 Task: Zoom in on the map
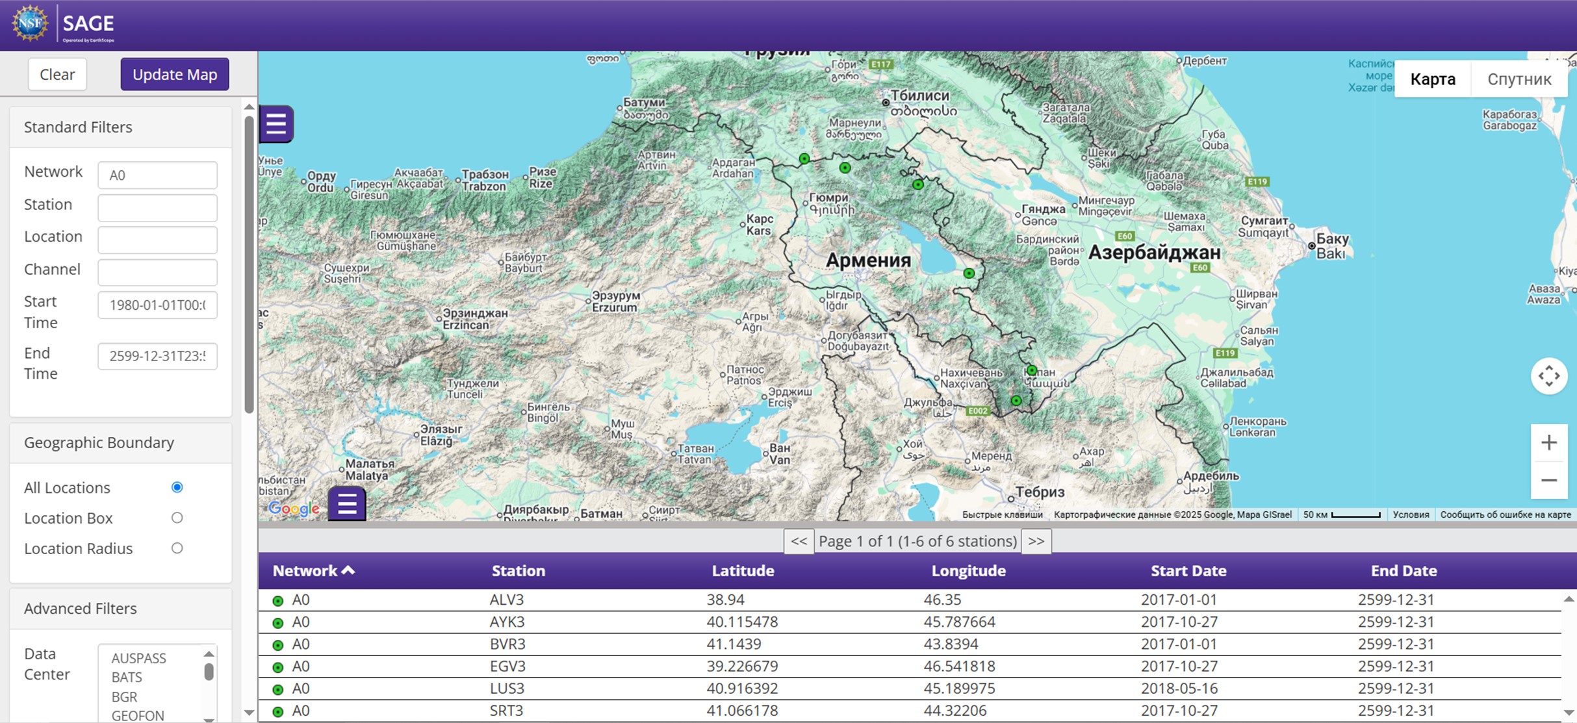pos(1548,442)
